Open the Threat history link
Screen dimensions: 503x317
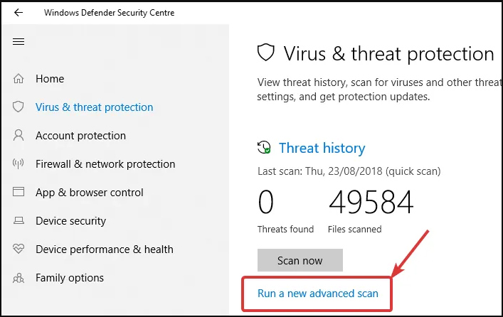click(322, 148)
